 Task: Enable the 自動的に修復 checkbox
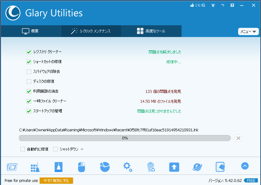click(x=23, y=149)
